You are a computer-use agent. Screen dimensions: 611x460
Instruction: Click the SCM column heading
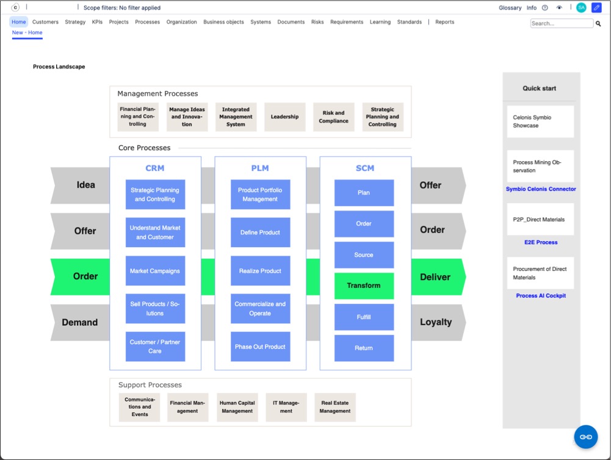click(365, 168)
